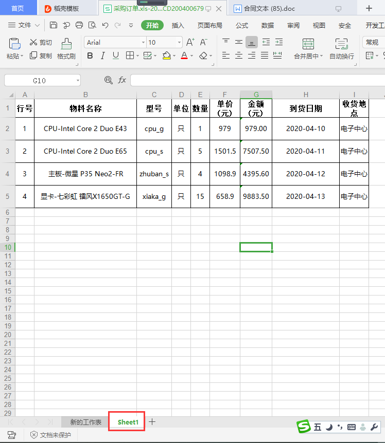
Task: Click the Undo arrow icon
Action: click(105, 25)
